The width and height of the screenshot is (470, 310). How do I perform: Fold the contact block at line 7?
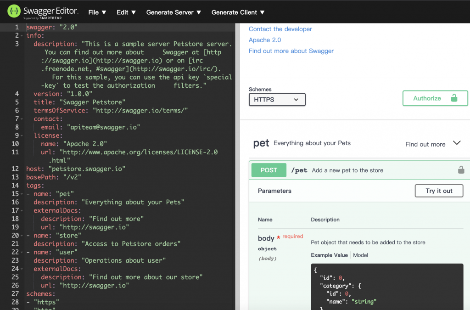[22, 119]
